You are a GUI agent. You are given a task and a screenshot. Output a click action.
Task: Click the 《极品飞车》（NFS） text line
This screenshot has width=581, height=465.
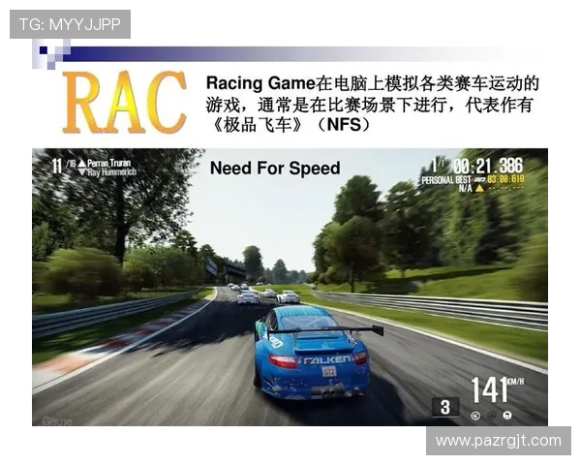pyautogui.click(x=290, y=125)
